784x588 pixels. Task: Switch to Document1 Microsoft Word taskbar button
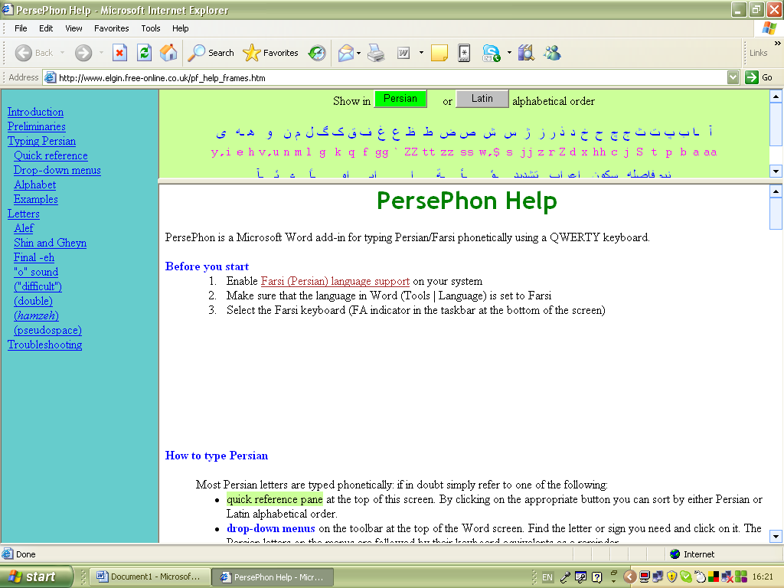pos(149,577)
